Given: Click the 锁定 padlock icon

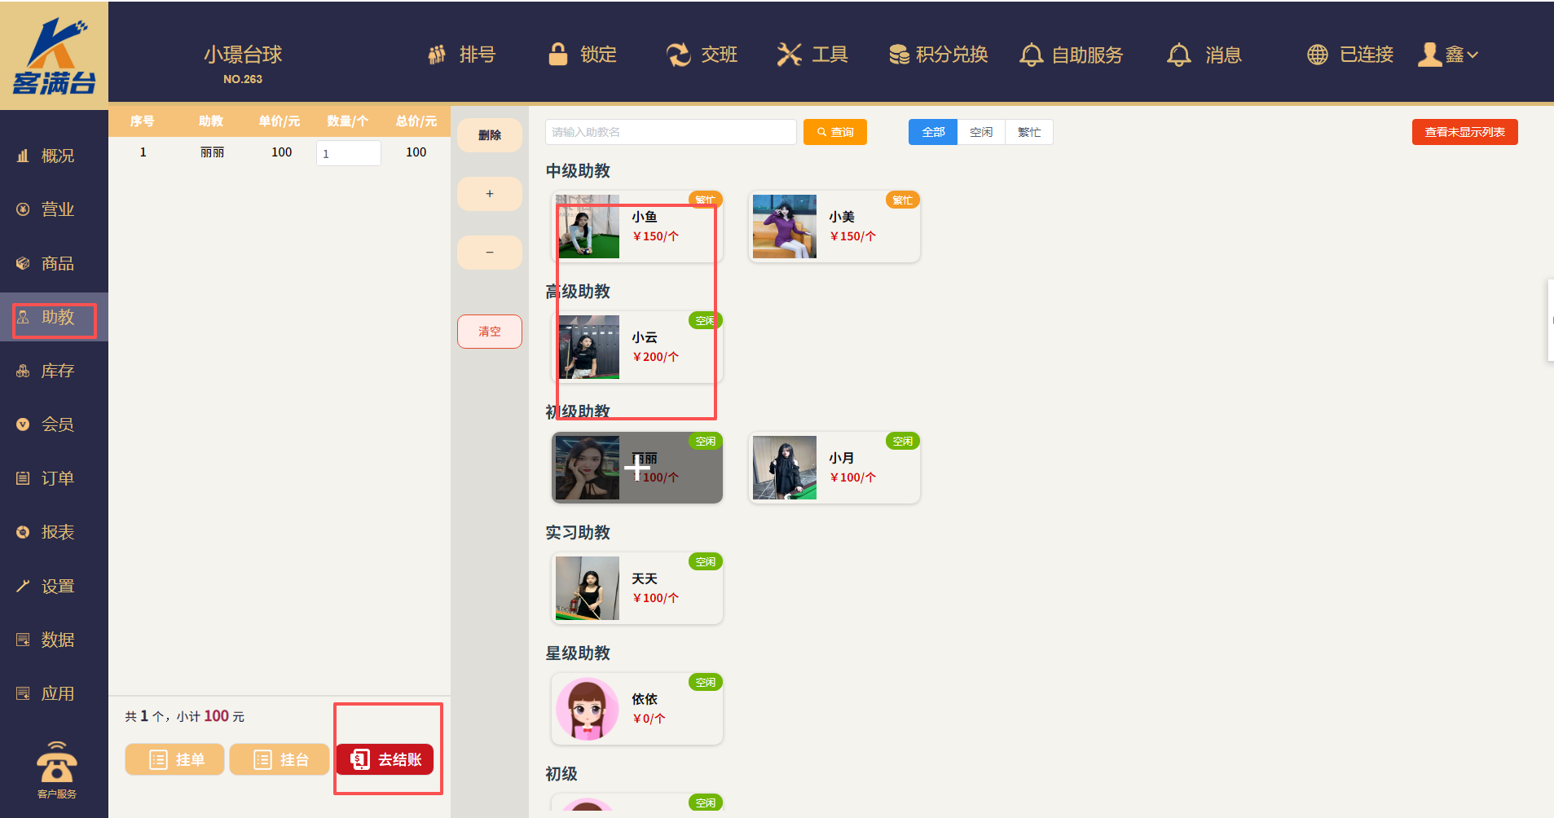Looking at the screenshot, I should [x=558, y=55].
